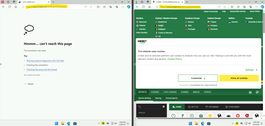265x126 pixels.
Task: Click the gift promotions icon in Unibet header
Action: [x=250, y=92]
